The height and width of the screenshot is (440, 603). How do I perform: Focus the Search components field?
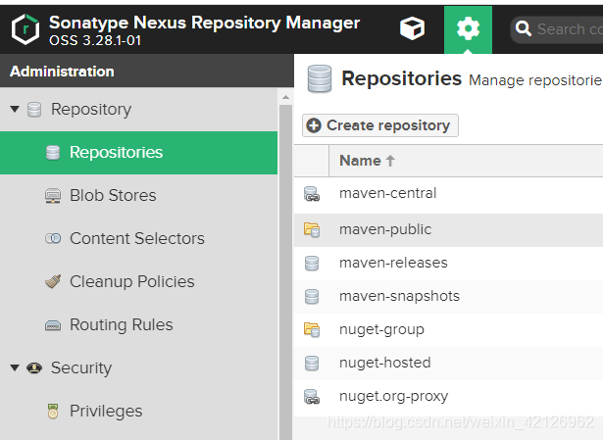557,29
